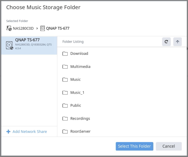This screenshot has height=157, width=188.
Task: Click the Folder Listing header label
Action: [x=73, y=42]
